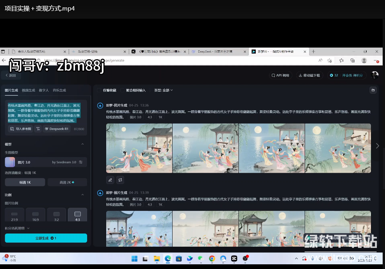
Task: Click the tab actions icon at far left
Action: click(3, 51)
